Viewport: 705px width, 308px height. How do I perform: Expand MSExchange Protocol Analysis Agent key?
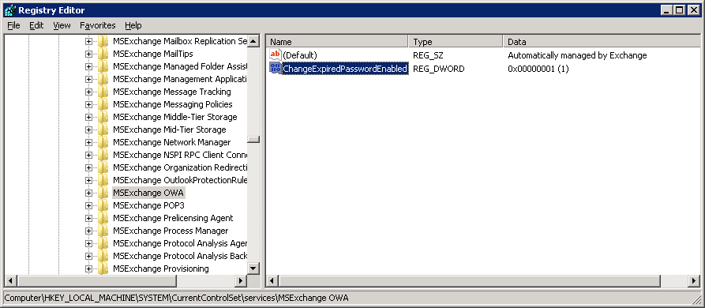88,243
